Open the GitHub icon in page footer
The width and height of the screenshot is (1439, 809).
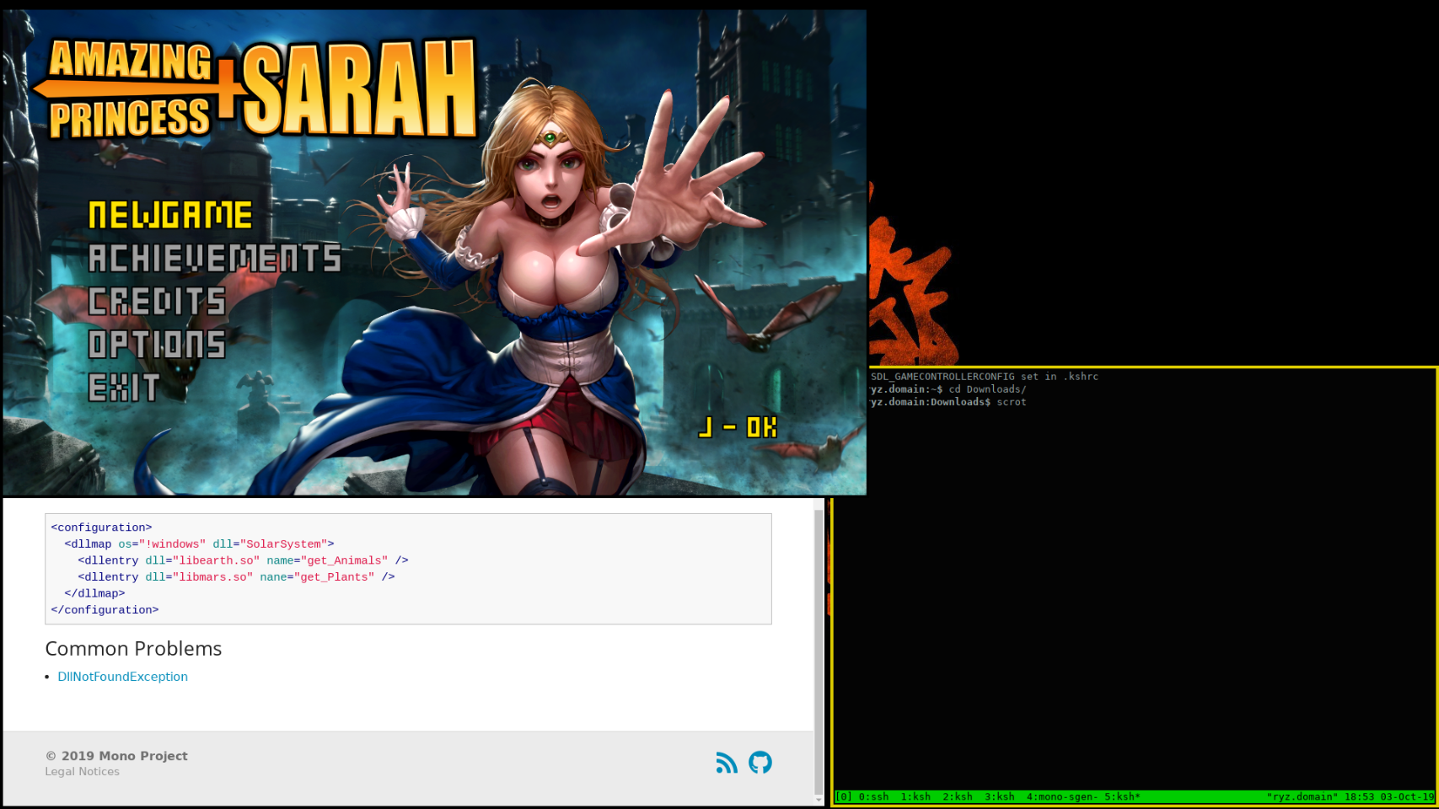[x=760, y=763]
